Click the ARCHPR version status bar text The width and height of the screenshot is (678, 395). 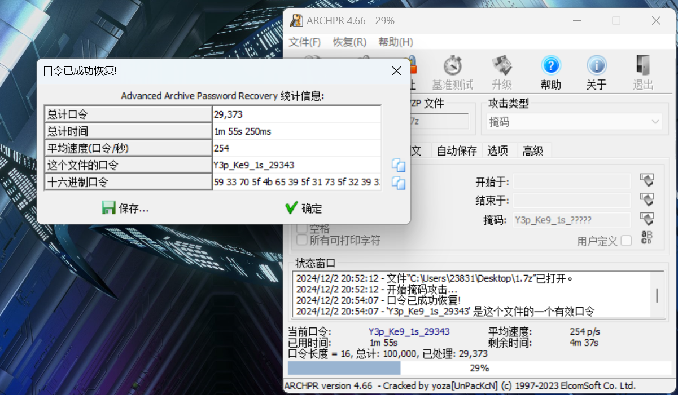point(460,386)
